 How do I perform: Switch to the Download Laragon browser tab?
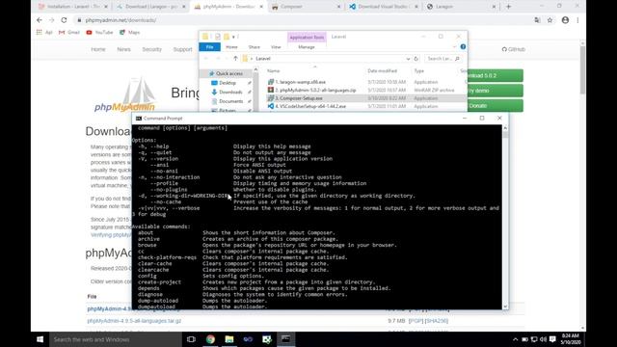tap(151, 7)
